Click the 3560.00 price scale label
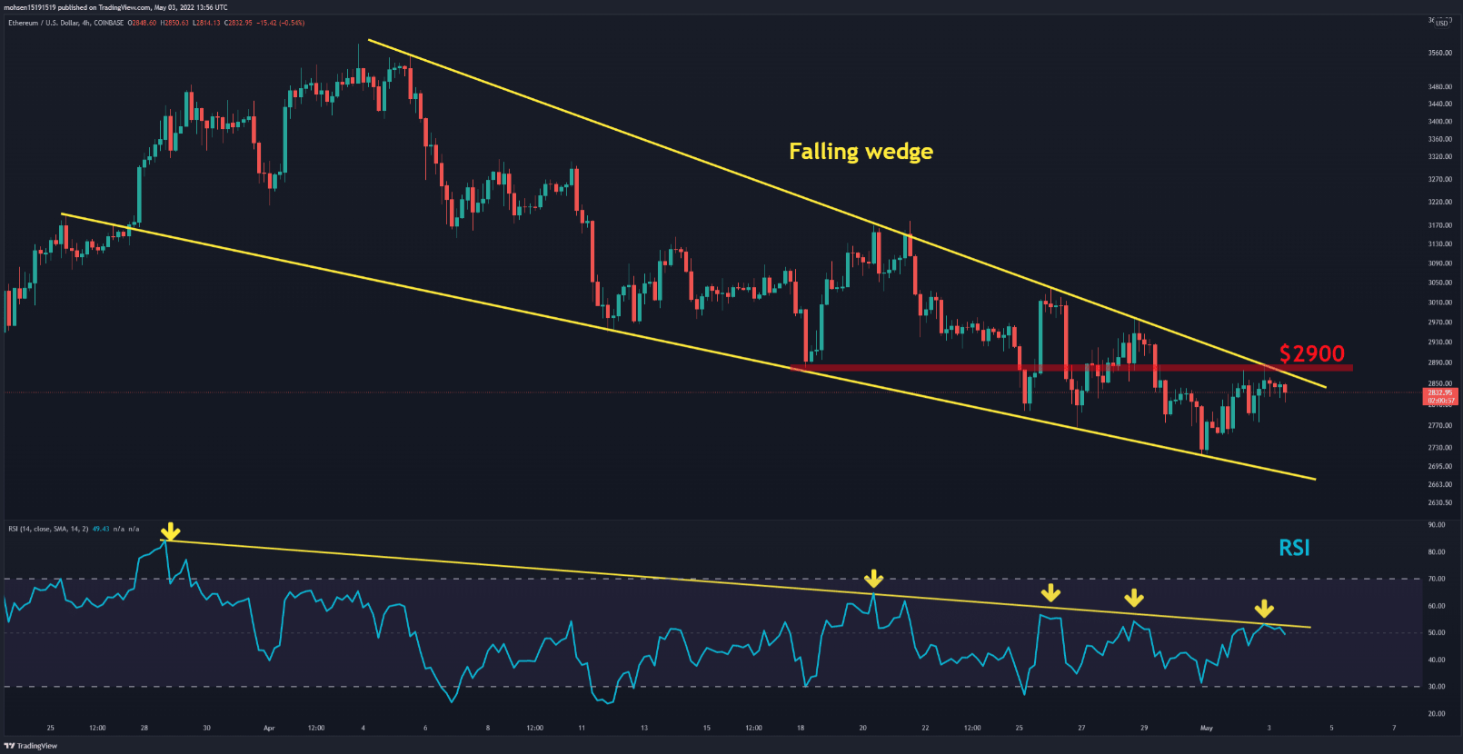Screen dimensions: 1463x754 [1439, 54]
